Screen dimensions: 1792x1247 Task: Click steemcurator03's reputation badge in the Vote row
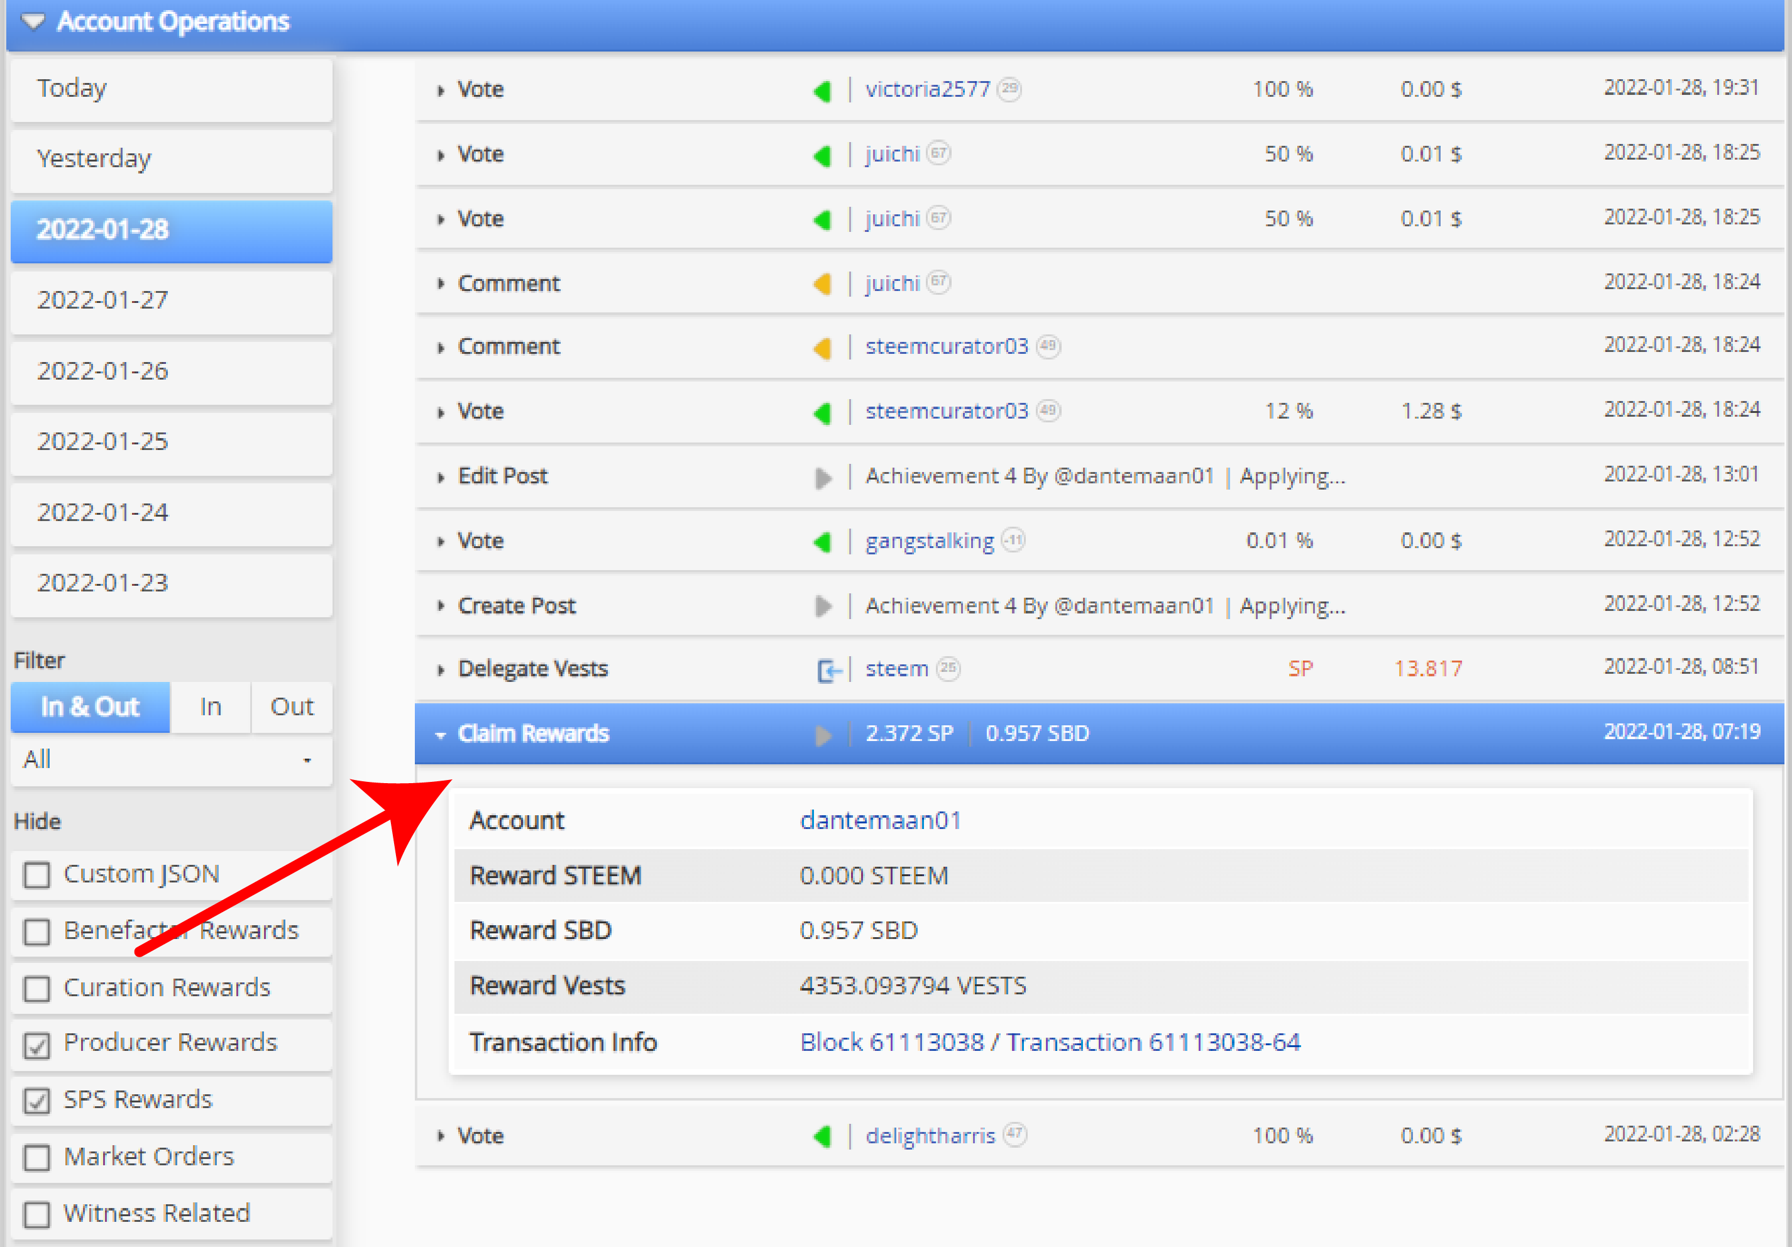coord(1048,410)
